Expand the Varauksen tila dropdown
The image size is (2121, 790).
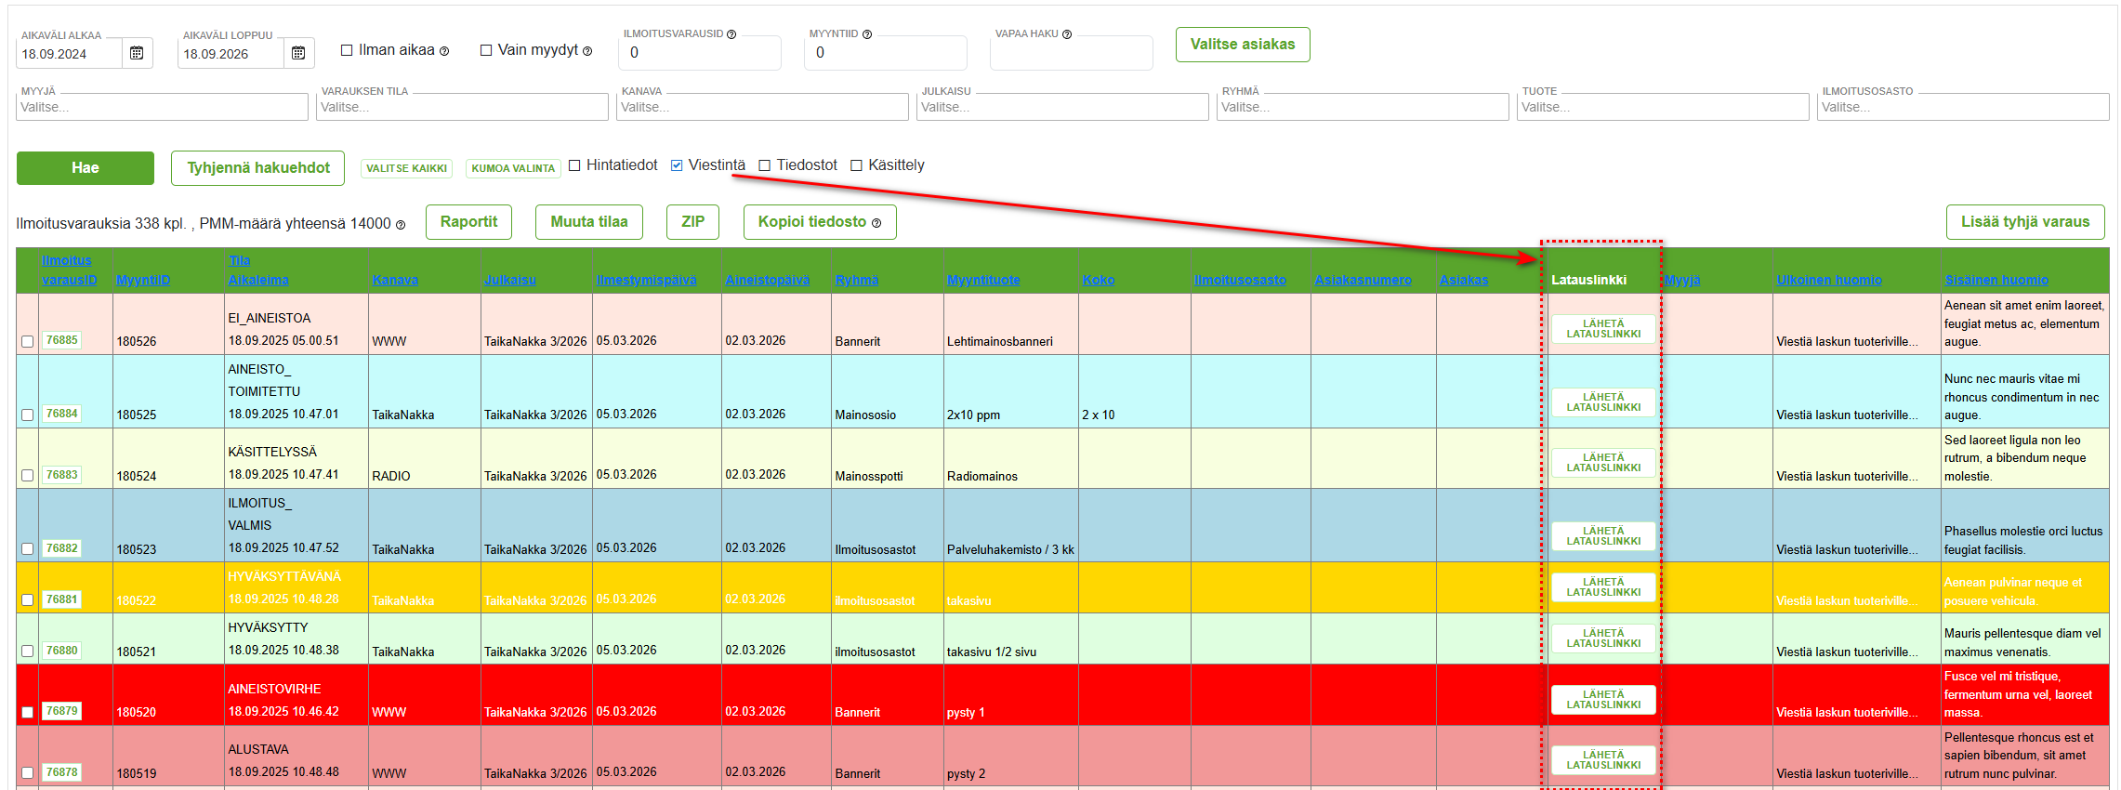[462, 107]
